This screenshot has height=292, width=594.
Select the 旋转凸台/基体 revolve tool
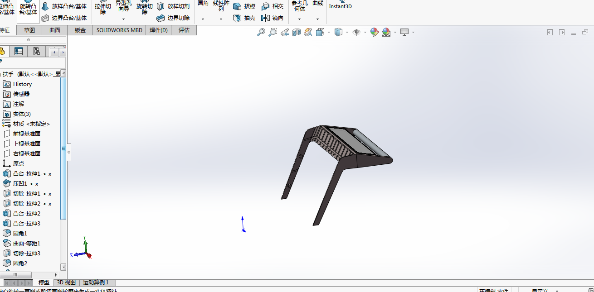28,9
